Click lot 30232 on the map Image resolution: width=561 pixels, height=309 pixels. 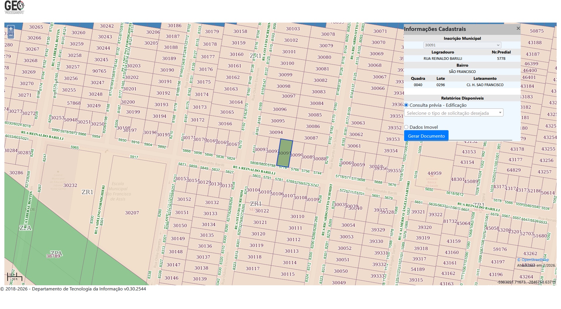coord(70,185)
